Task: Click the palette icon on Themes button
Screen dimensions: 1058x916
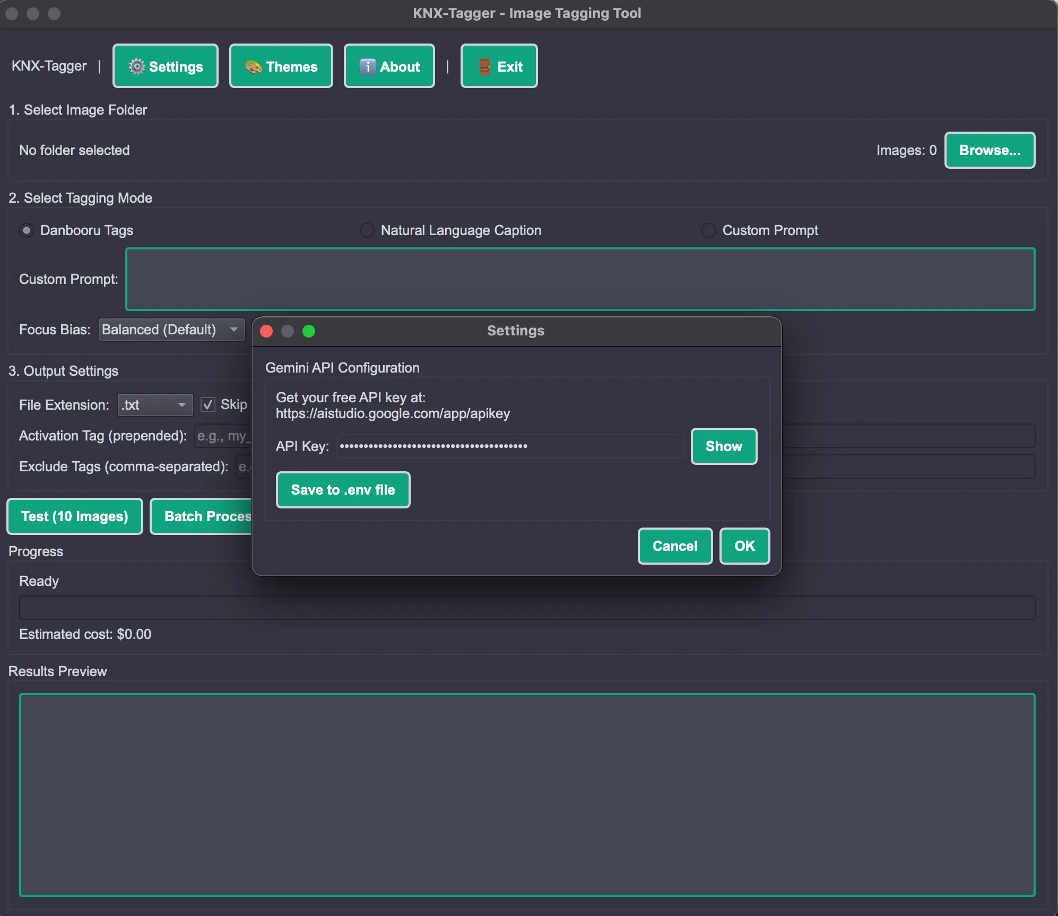Action: [253, 66]
